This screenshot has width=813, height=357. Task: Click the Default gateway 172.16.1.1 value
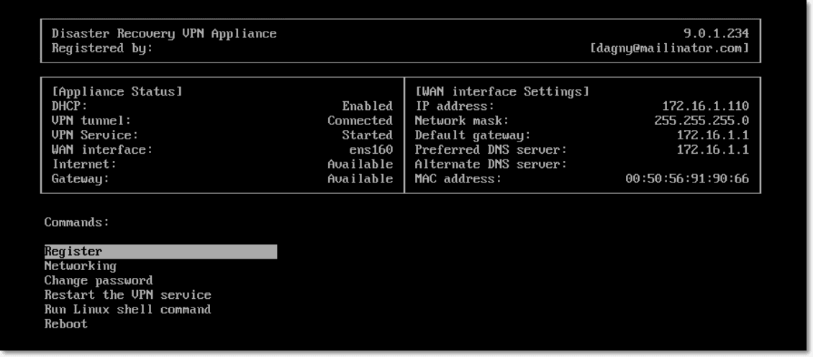(712, 135)
